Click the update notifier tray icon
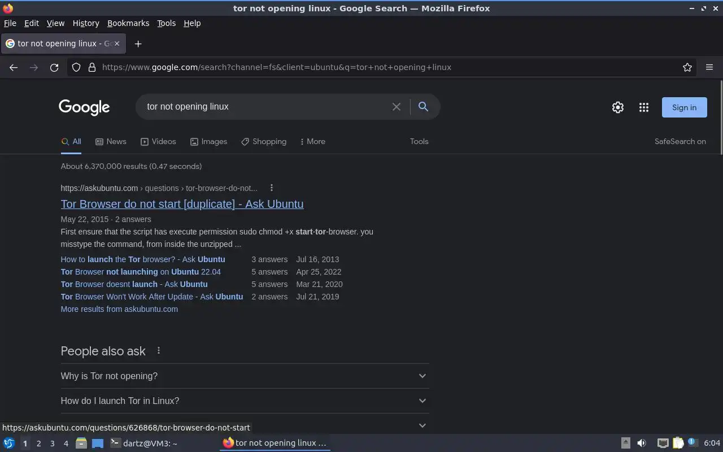 (692, 443)
